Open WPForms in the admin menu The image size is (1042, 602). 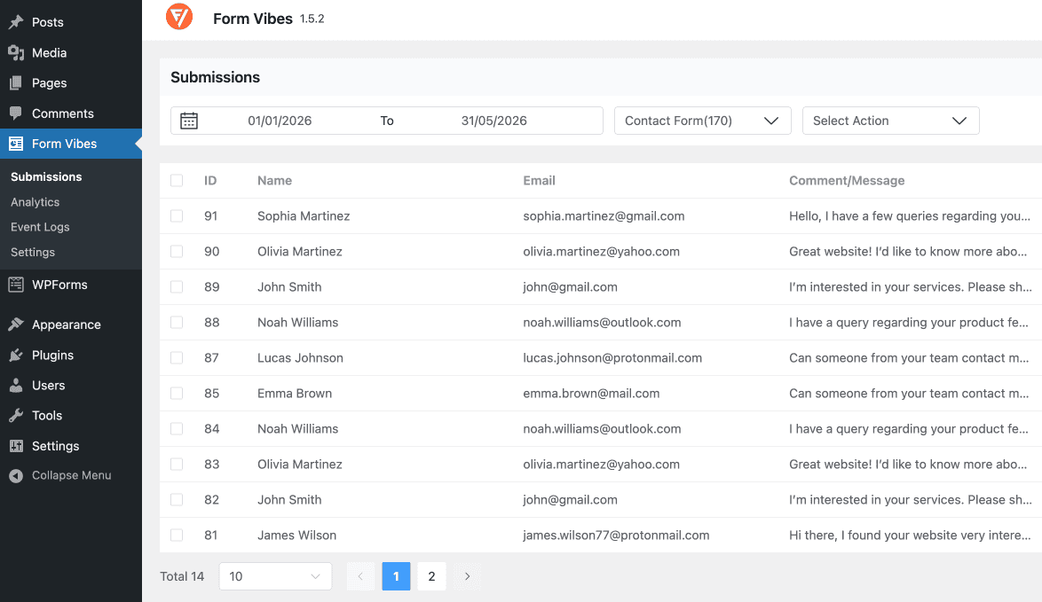click(x=59, y=285)
